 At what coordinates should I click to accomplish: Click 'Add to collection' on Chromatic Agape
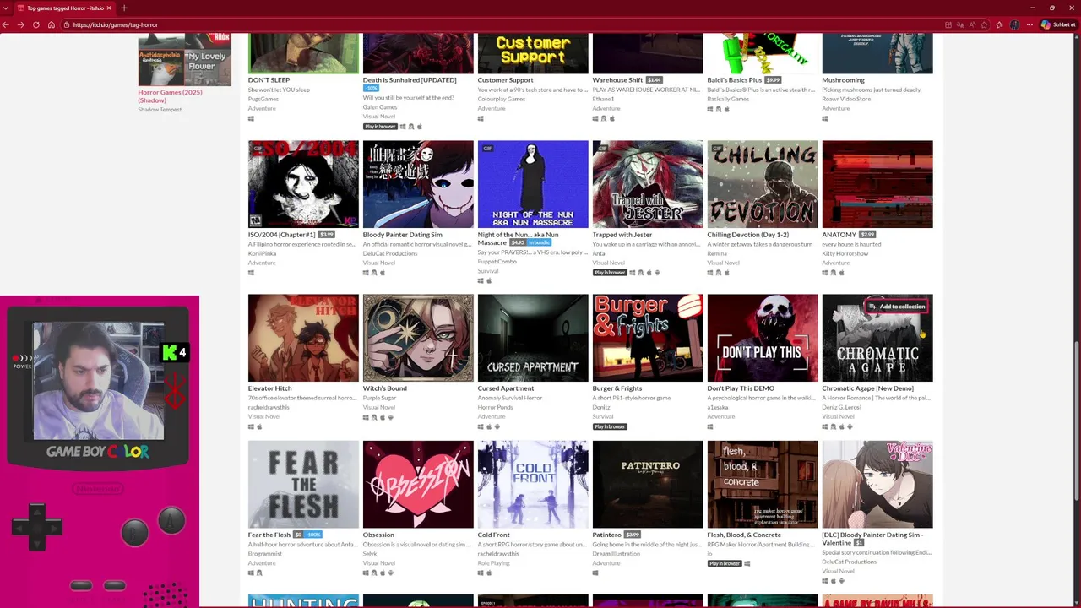pos(897,306)
